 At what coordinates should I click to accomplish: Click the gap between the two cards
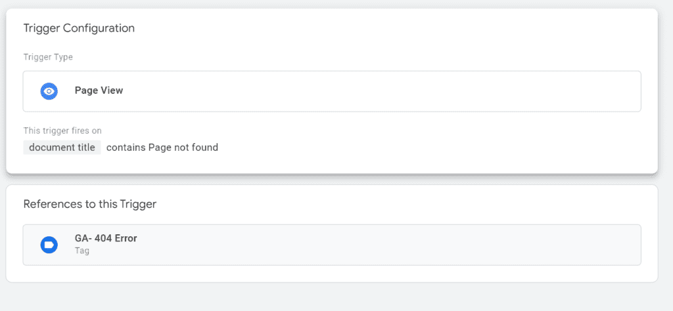tap(329, 180)
